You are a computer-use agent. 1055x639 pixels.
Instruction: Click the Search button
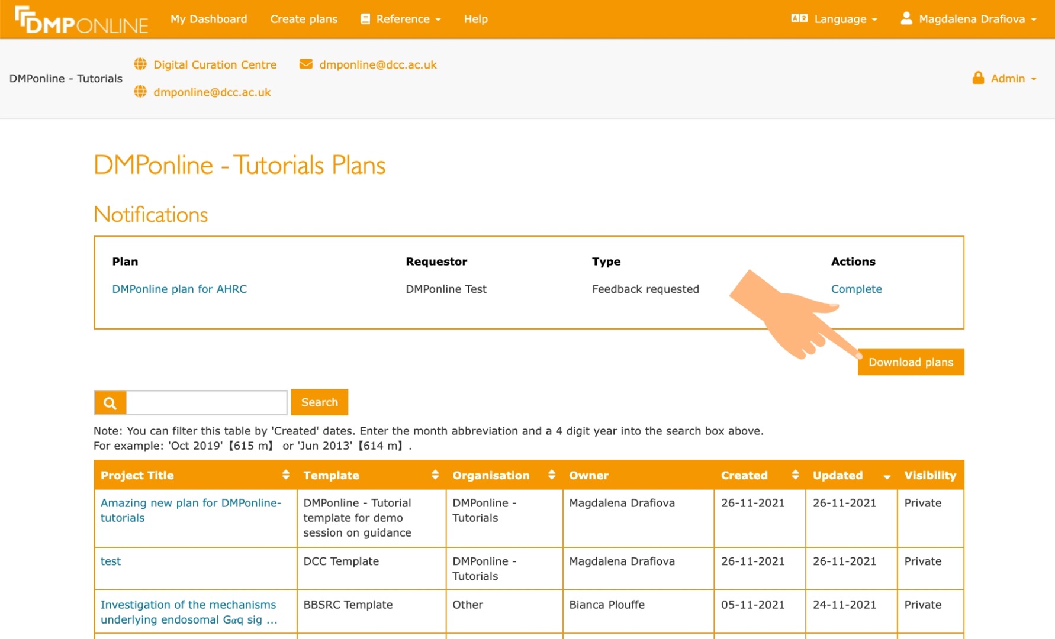(320, 402)
